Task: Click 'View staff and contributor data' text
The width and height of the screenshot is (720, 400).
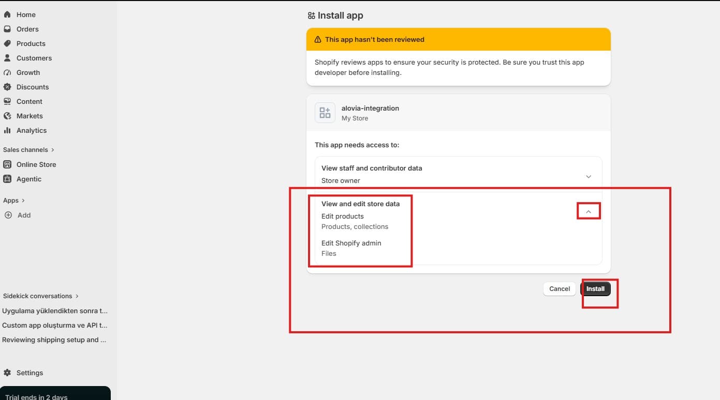Action: tap(372, 168)
